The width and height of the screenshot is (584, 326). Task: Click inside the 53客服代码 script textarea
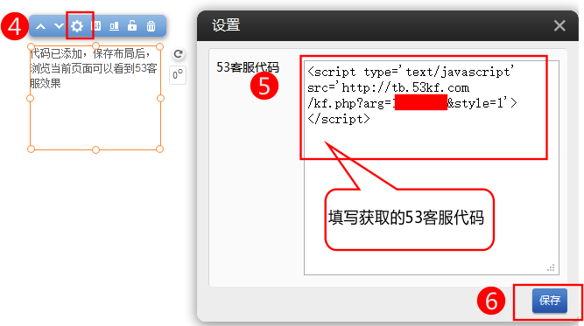(x=432, y=168)
